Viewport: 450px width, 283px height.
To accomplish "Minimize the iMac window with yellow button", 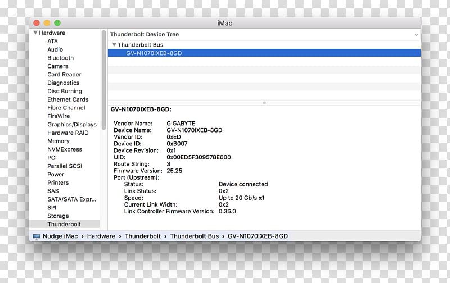I will pos(47,23).
